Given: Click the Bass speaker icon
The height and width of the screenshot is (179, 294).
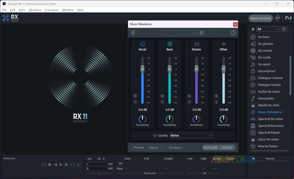Looking at the screenshot, I should click(x=170, y=44).
